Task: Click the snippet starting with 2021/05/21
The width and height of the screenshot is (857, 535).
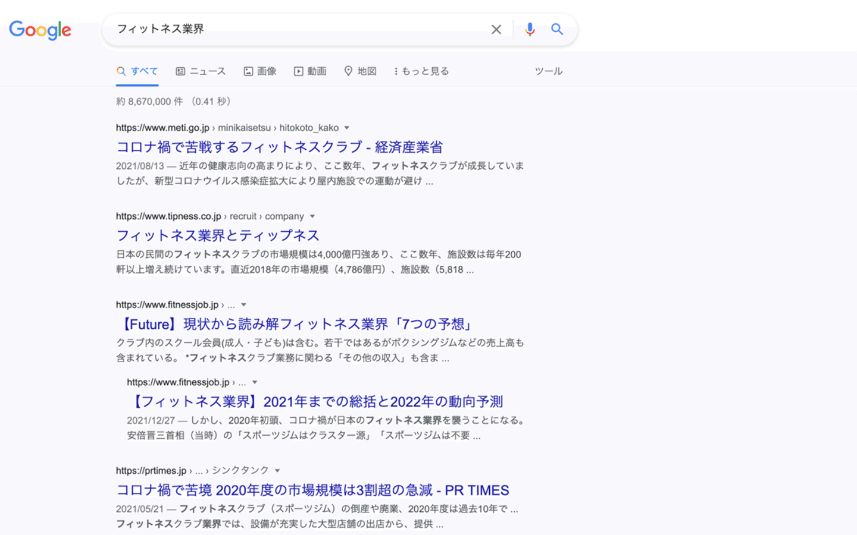Action: (317, 516)
